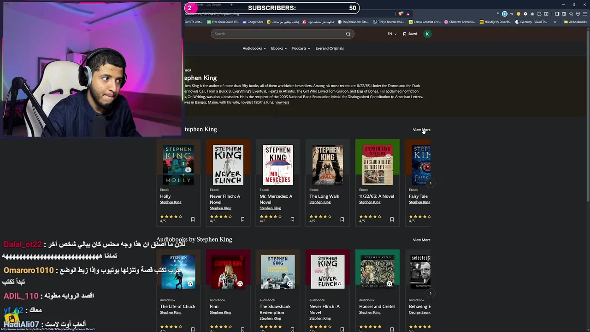Open the Saved bookmarks link
This screenshot has height=332, width=590.
click(x=410, y=34)
